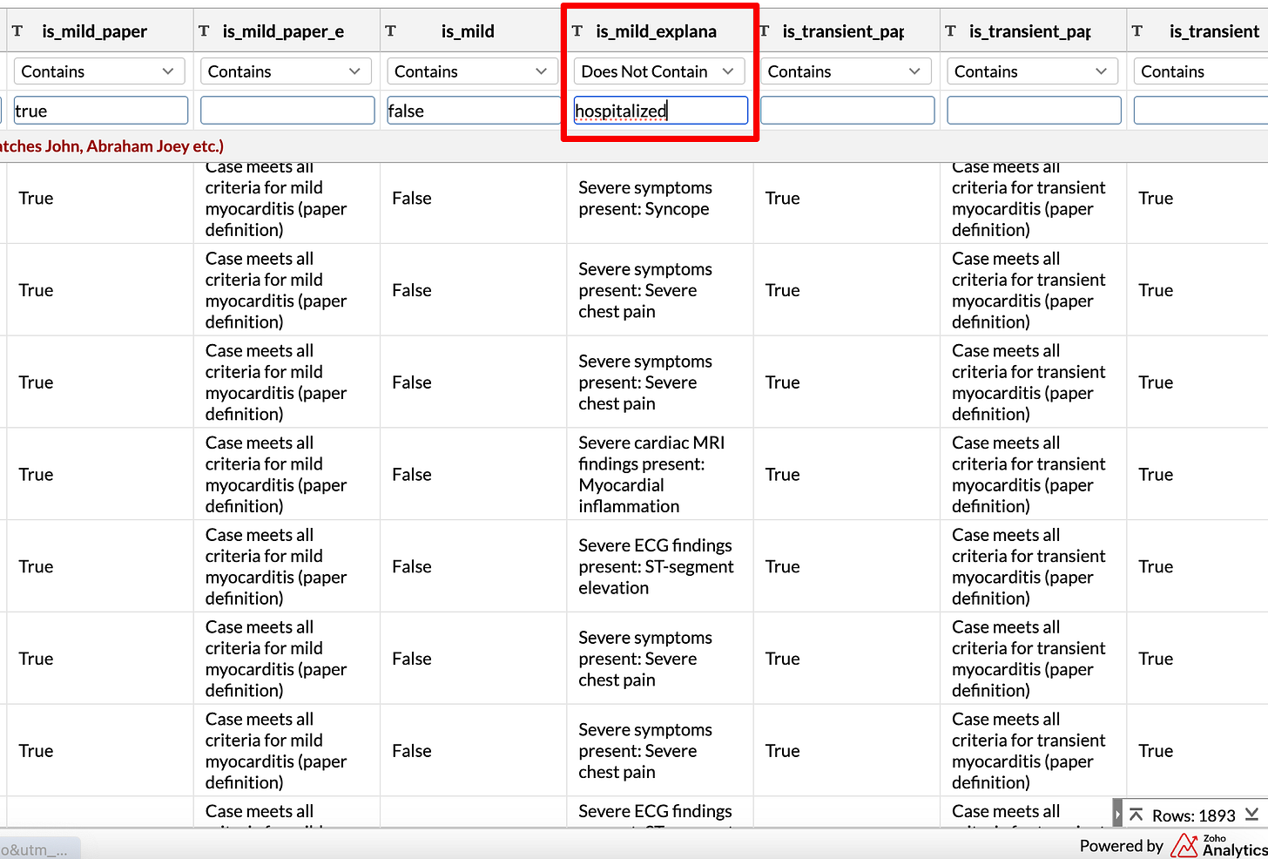Image resolution: width=1268 pixels, height=859 pixels.
Task: Click the text-type icon of is_mild_paper column
Action: coord(17,31)
